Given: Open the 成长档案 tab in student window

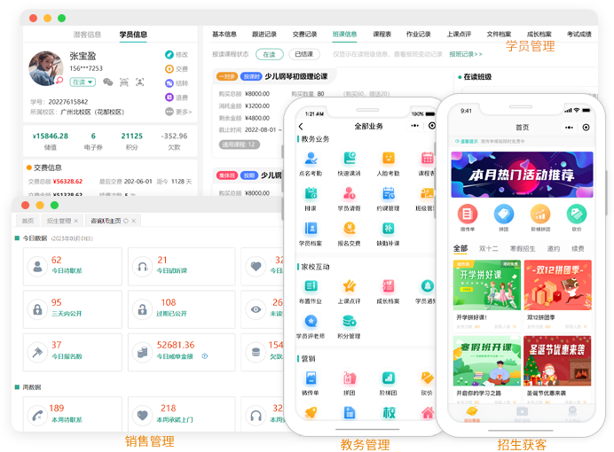Looking at the screenshot, I should tap(539, 34).
